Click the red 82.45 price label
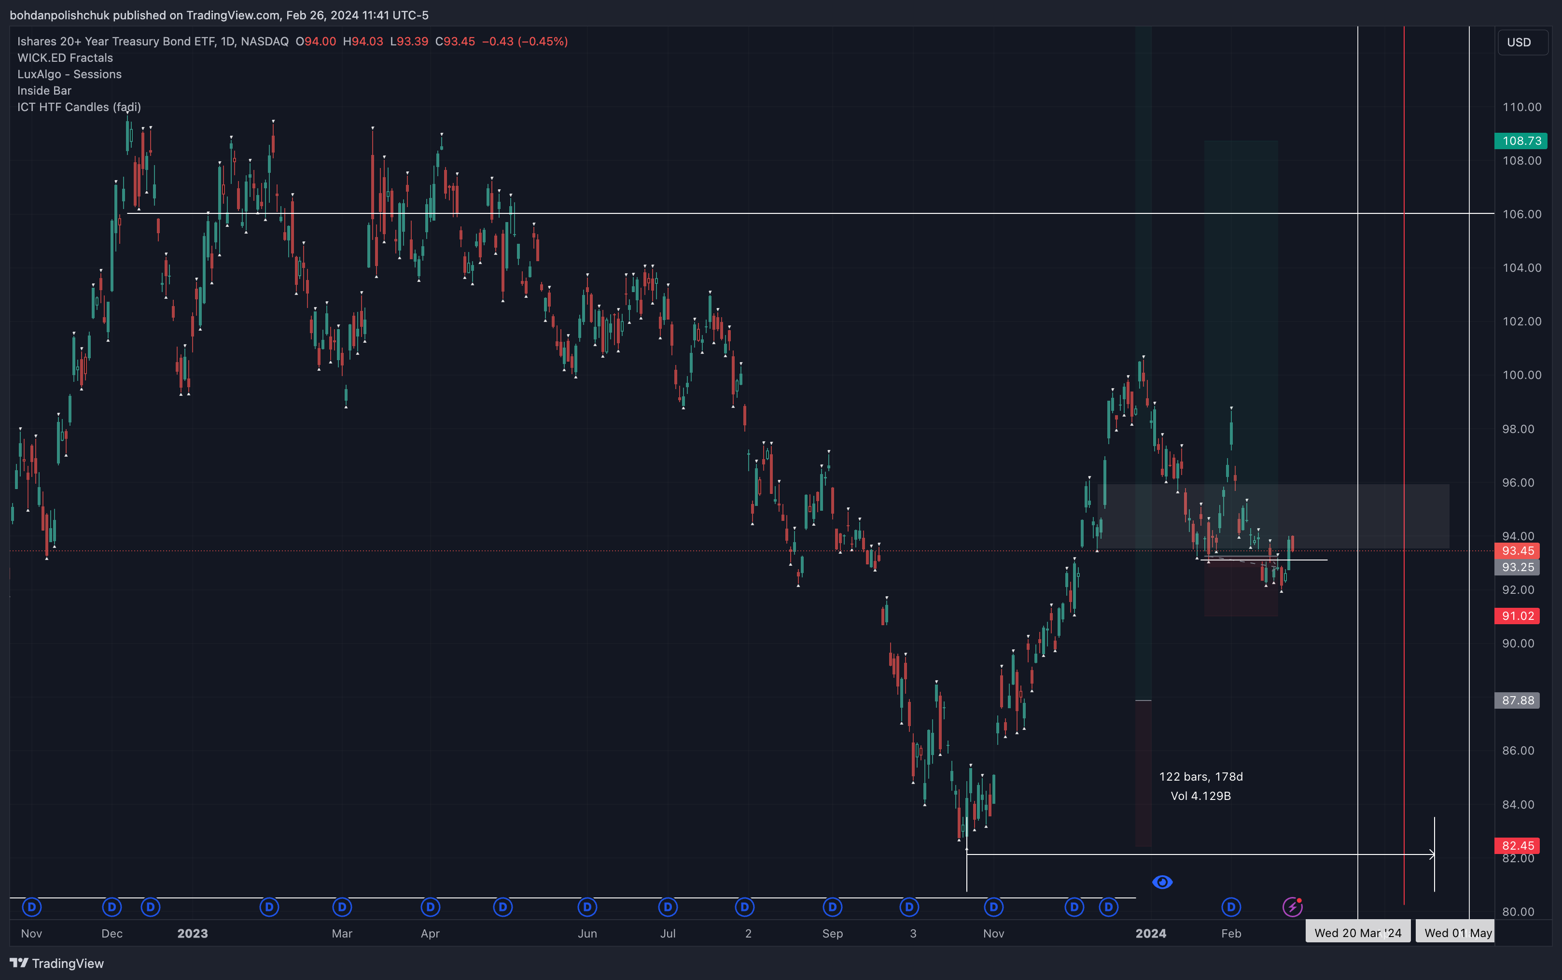This screenshot has height=980, width=1562. [x=1517, y=845]
